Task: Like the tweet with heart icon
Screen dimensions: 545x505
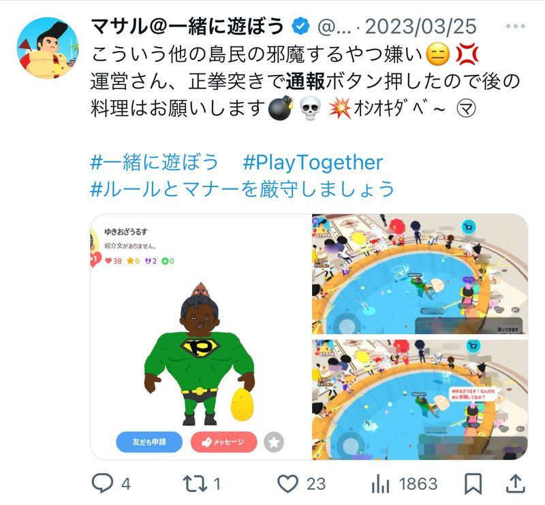Action: pos(287,483)
